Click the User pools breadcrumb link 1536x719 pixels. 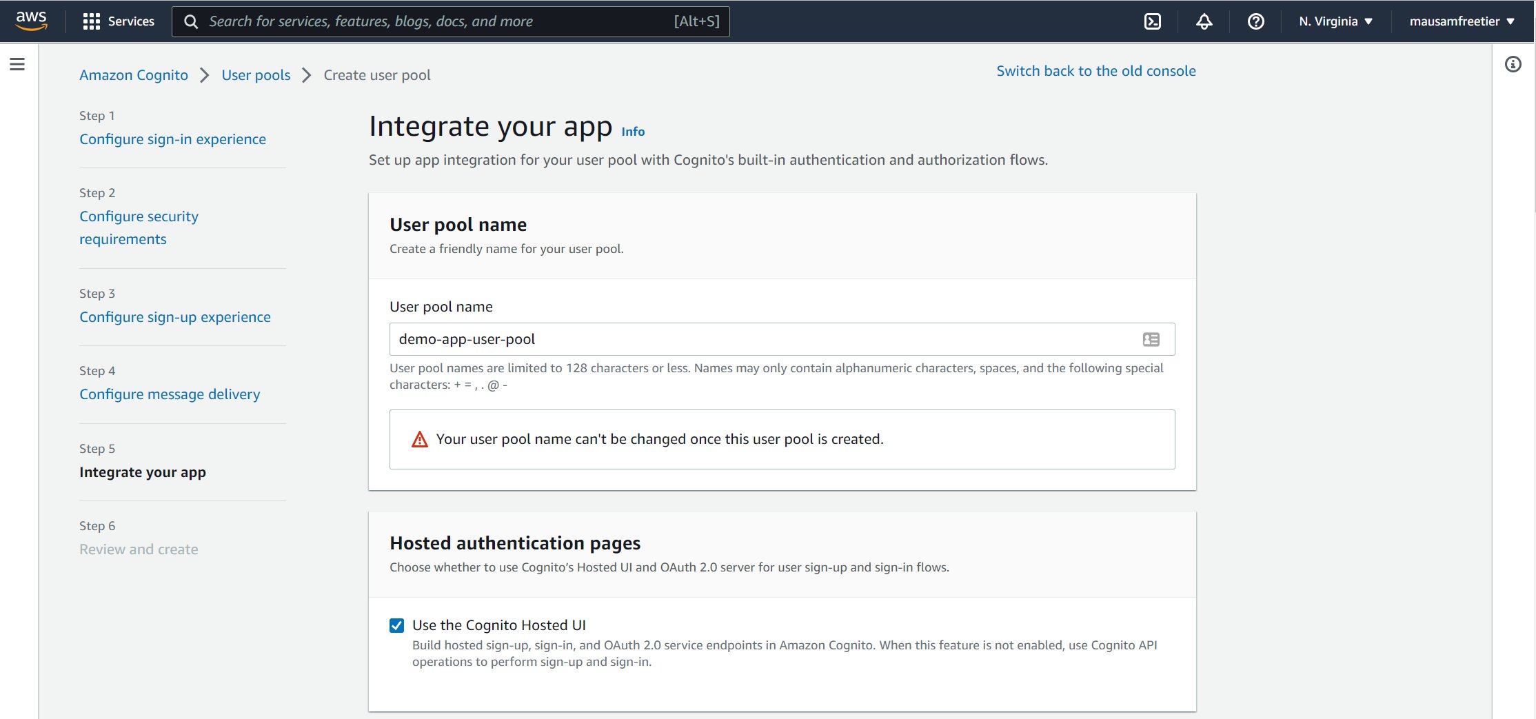(x=256, y=75)
